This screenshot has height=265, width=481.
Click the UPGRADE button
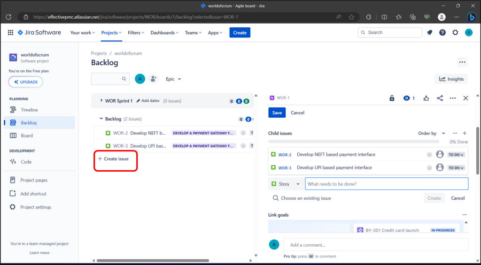click(x=25, y=82)
